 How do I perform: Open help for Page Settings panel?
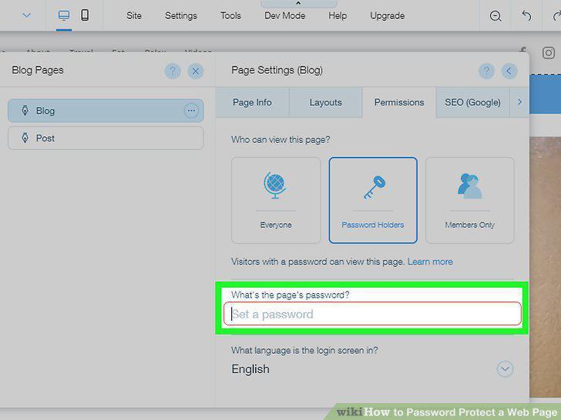pyautogui.click(x=486, y=71)
